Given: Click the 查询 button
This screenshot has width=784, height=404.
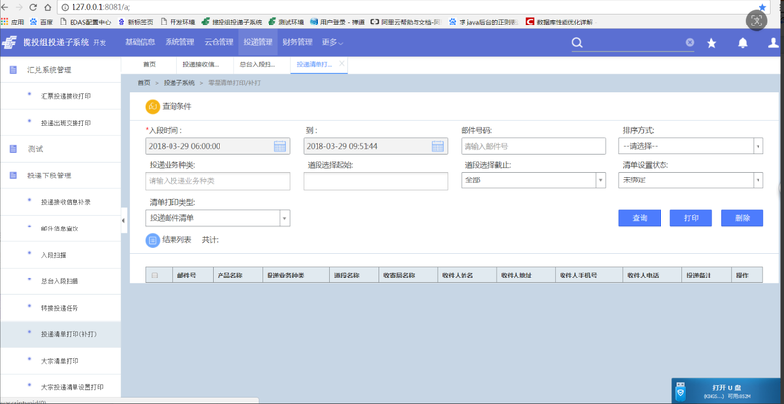Looking at the screenshot, I should [640, 218].
